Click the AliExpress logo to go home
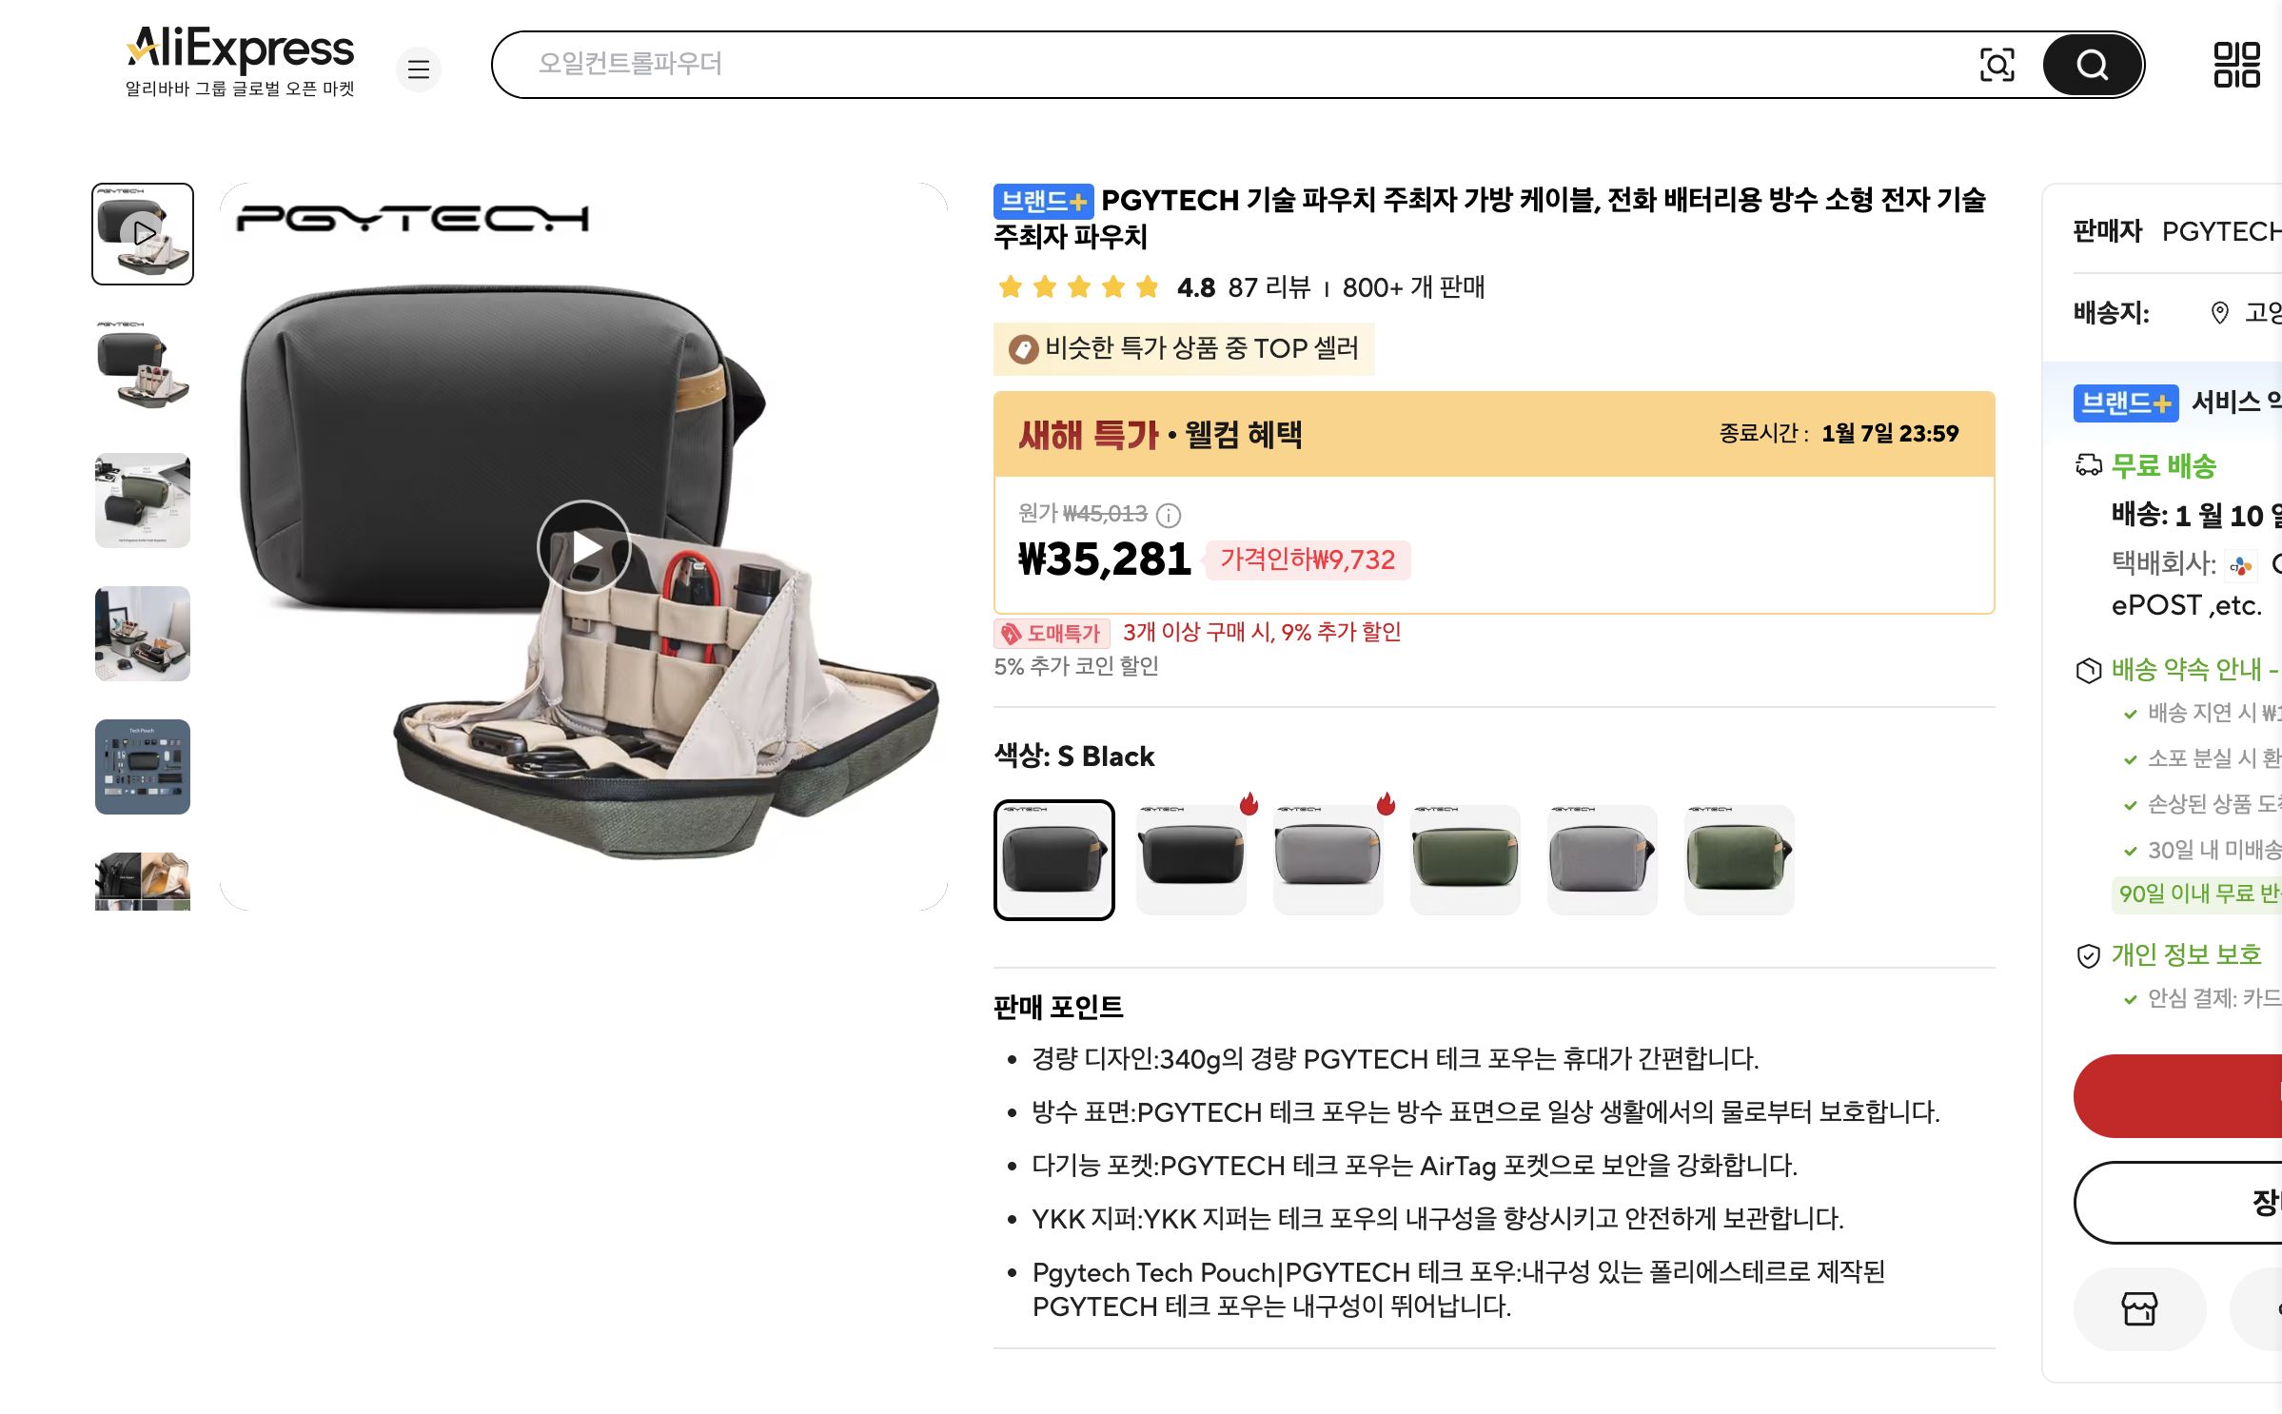 click(x=238, y=48)
